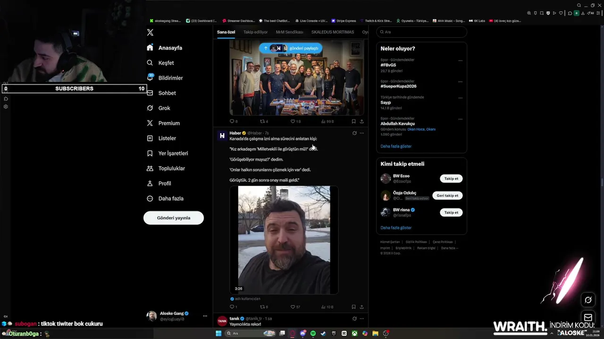This screenshot has width=604, height=339.
Task: Click the Ara search field on X
Action: pos(421,32)
